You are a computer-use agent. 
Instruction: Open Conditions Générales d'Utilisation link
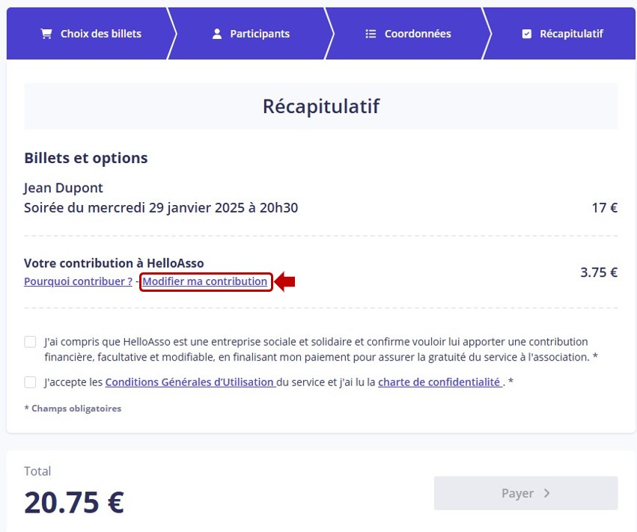click(191, 382)
